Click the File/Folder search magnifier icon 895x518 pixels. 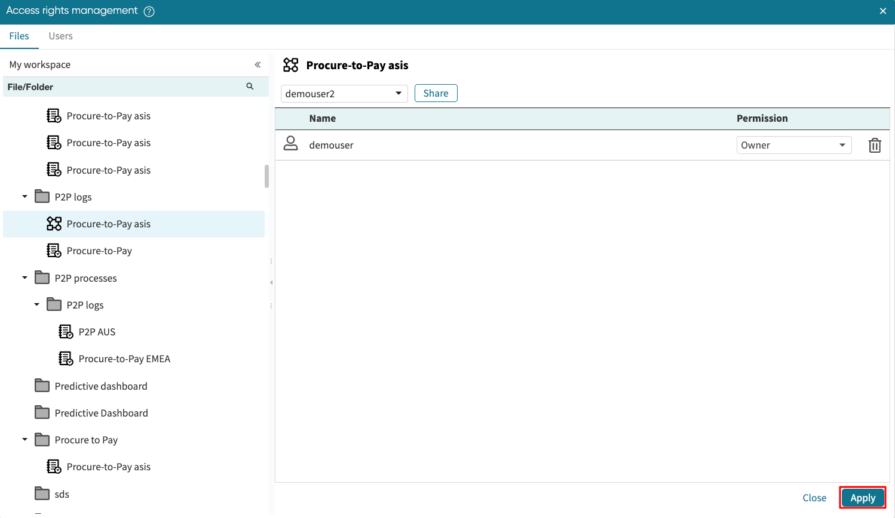(250, 87)
